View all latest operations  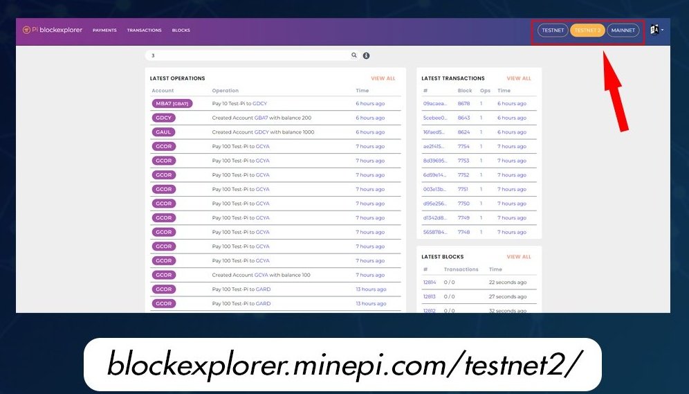383,78
